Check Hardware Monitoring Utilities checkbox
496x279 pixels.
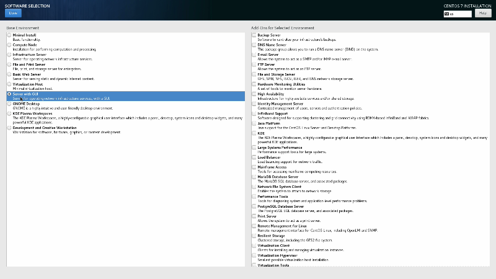pyautogui.click(x=254, y=84)
